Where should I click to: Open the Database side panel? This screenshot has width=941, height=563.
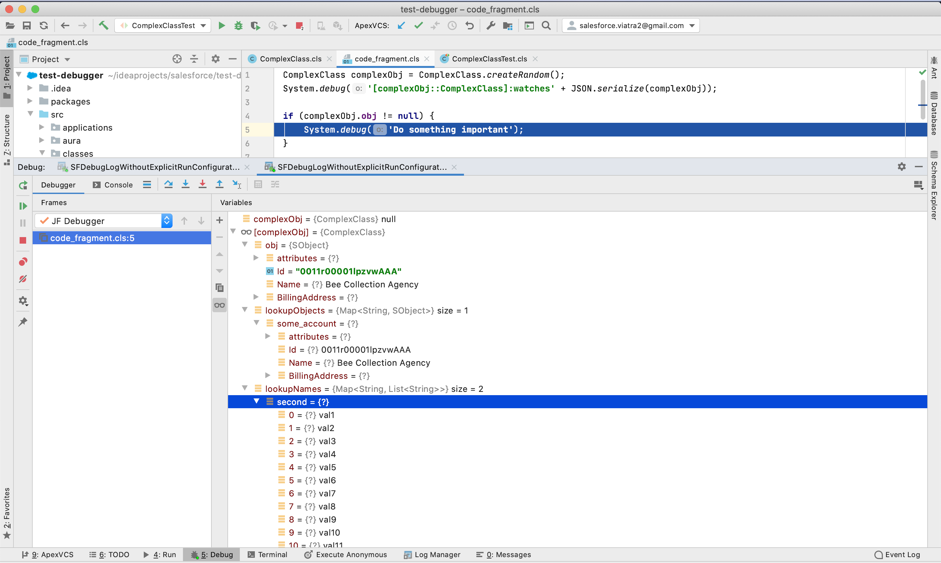934,113
